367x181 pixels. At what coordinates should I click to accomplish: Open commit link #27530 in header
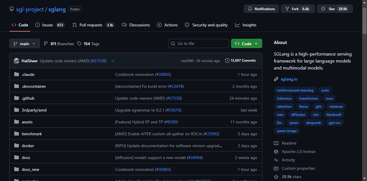98,61
